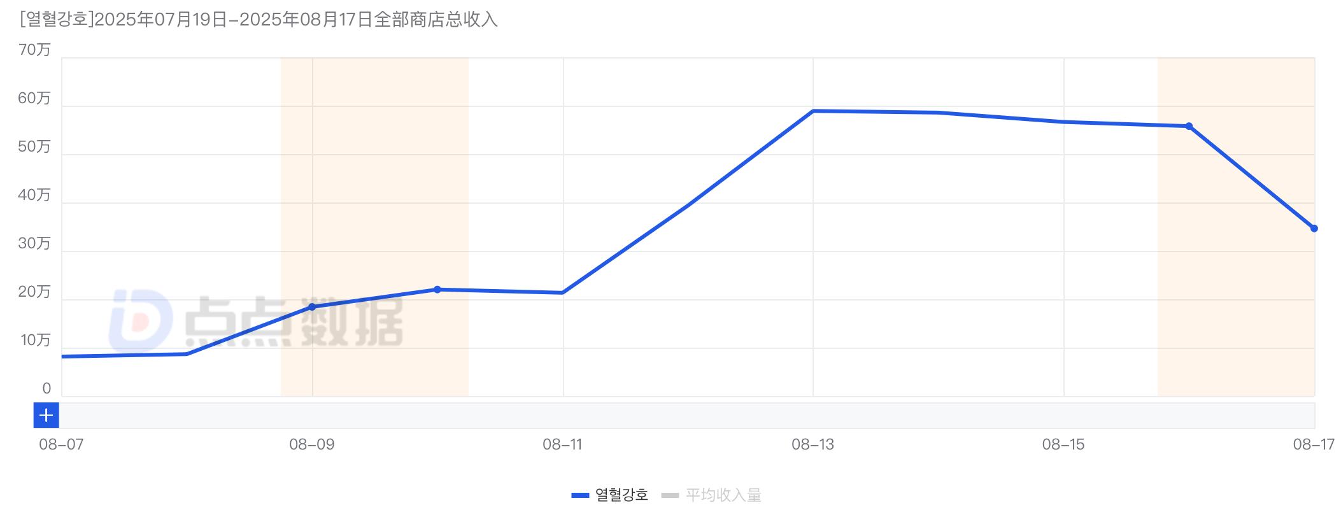The width and height of the screenshot is (1341, 517).
Task: Click the line's peak at 08-13
Action: 813,111
